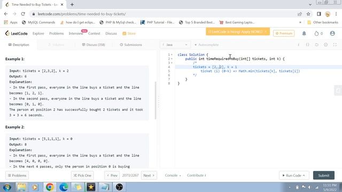The image size is (342, 192).
Task: Close the Time Needed to Buy Tickets tab
Action: (x=62, y=5)
